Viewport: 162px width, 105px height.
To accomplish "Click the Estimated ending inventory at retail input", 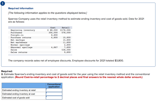I will tap(54, 90).
